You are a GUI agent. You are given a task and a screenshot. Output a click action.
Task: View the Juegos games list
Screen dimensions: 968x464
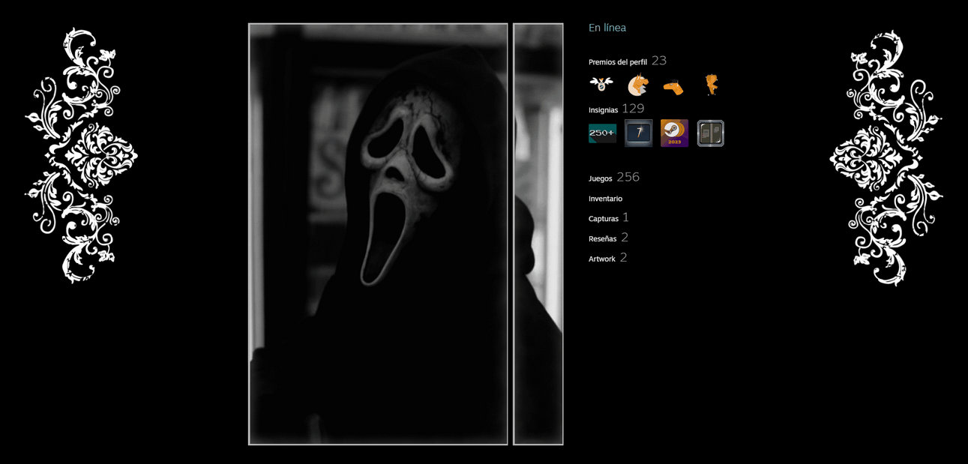pyautogui.click(x=600, y=179)
